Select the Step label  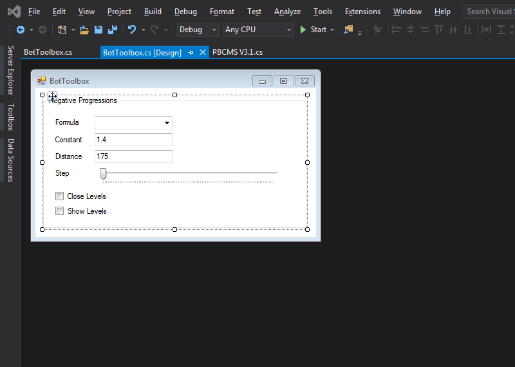[x=62, y=173]
